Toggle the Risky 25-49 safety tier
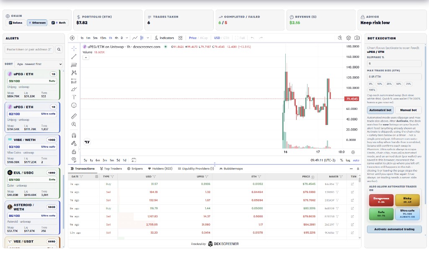429x255 pixels. point(407,200)
